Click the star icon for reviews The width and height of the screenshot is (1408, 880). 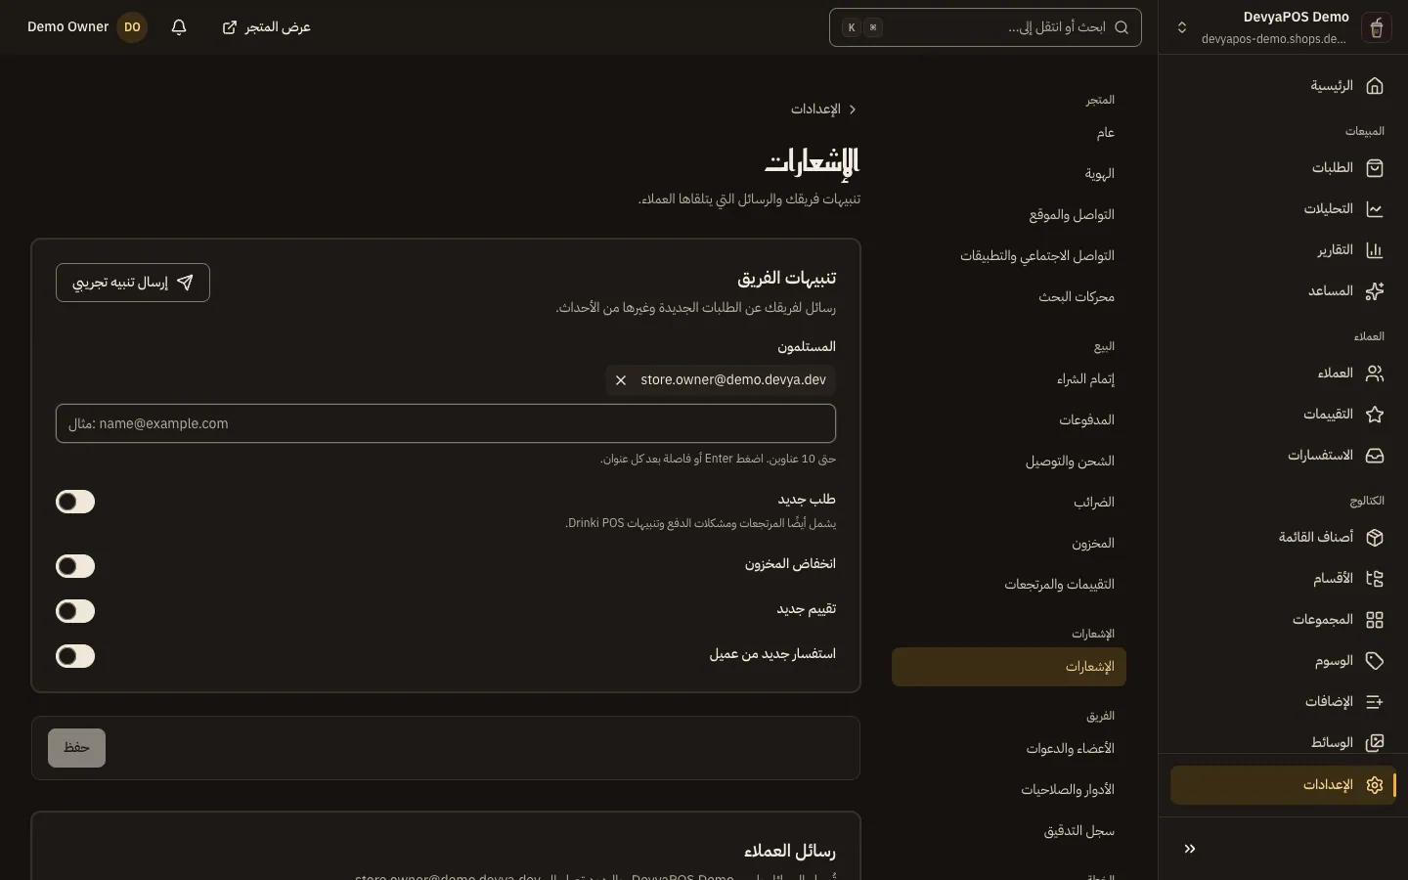tap(1375, 415)
